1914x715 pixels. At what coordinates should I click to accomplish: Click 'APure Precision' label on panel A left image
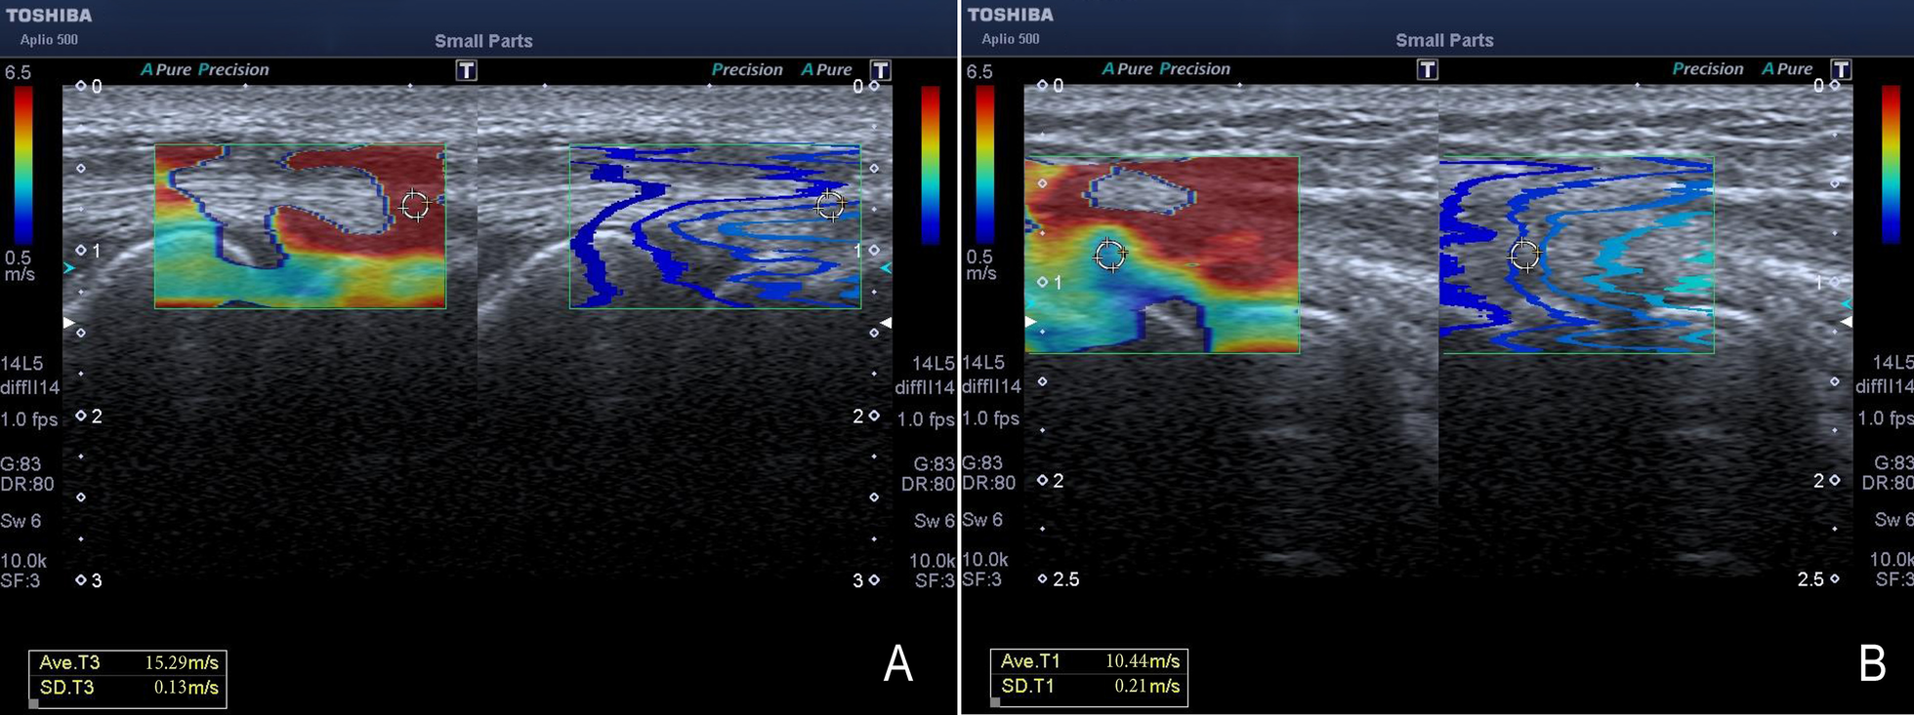click(205, 69)
